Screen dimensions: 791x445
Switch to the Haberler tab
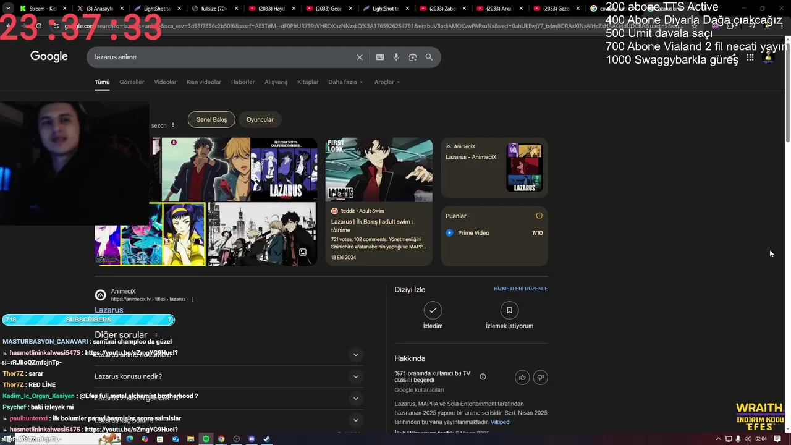pos(243,82)
